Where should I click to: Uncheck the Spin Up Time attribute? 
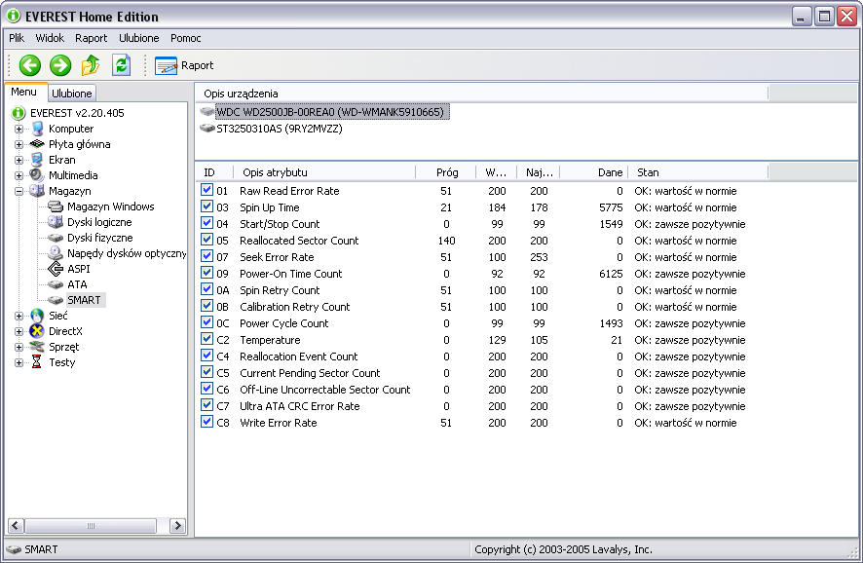(x=206, y=206)
